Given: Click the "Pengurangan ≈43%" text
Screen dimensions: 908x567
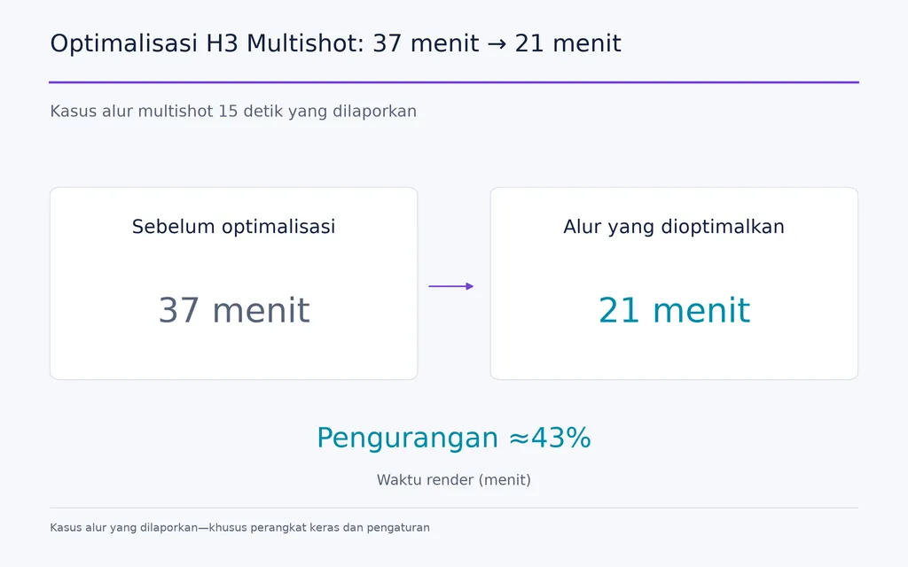Looking at the screenshot, I should [x=453, y=438].
